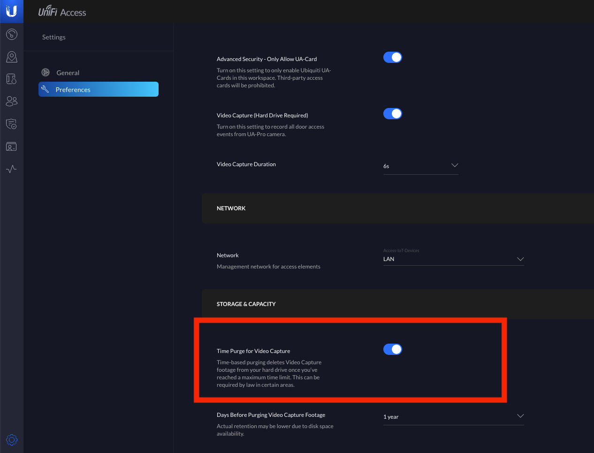The image size is (594, 453).
Task: Expand the Video Capture Duration dropdown
Action: [420, 166]
